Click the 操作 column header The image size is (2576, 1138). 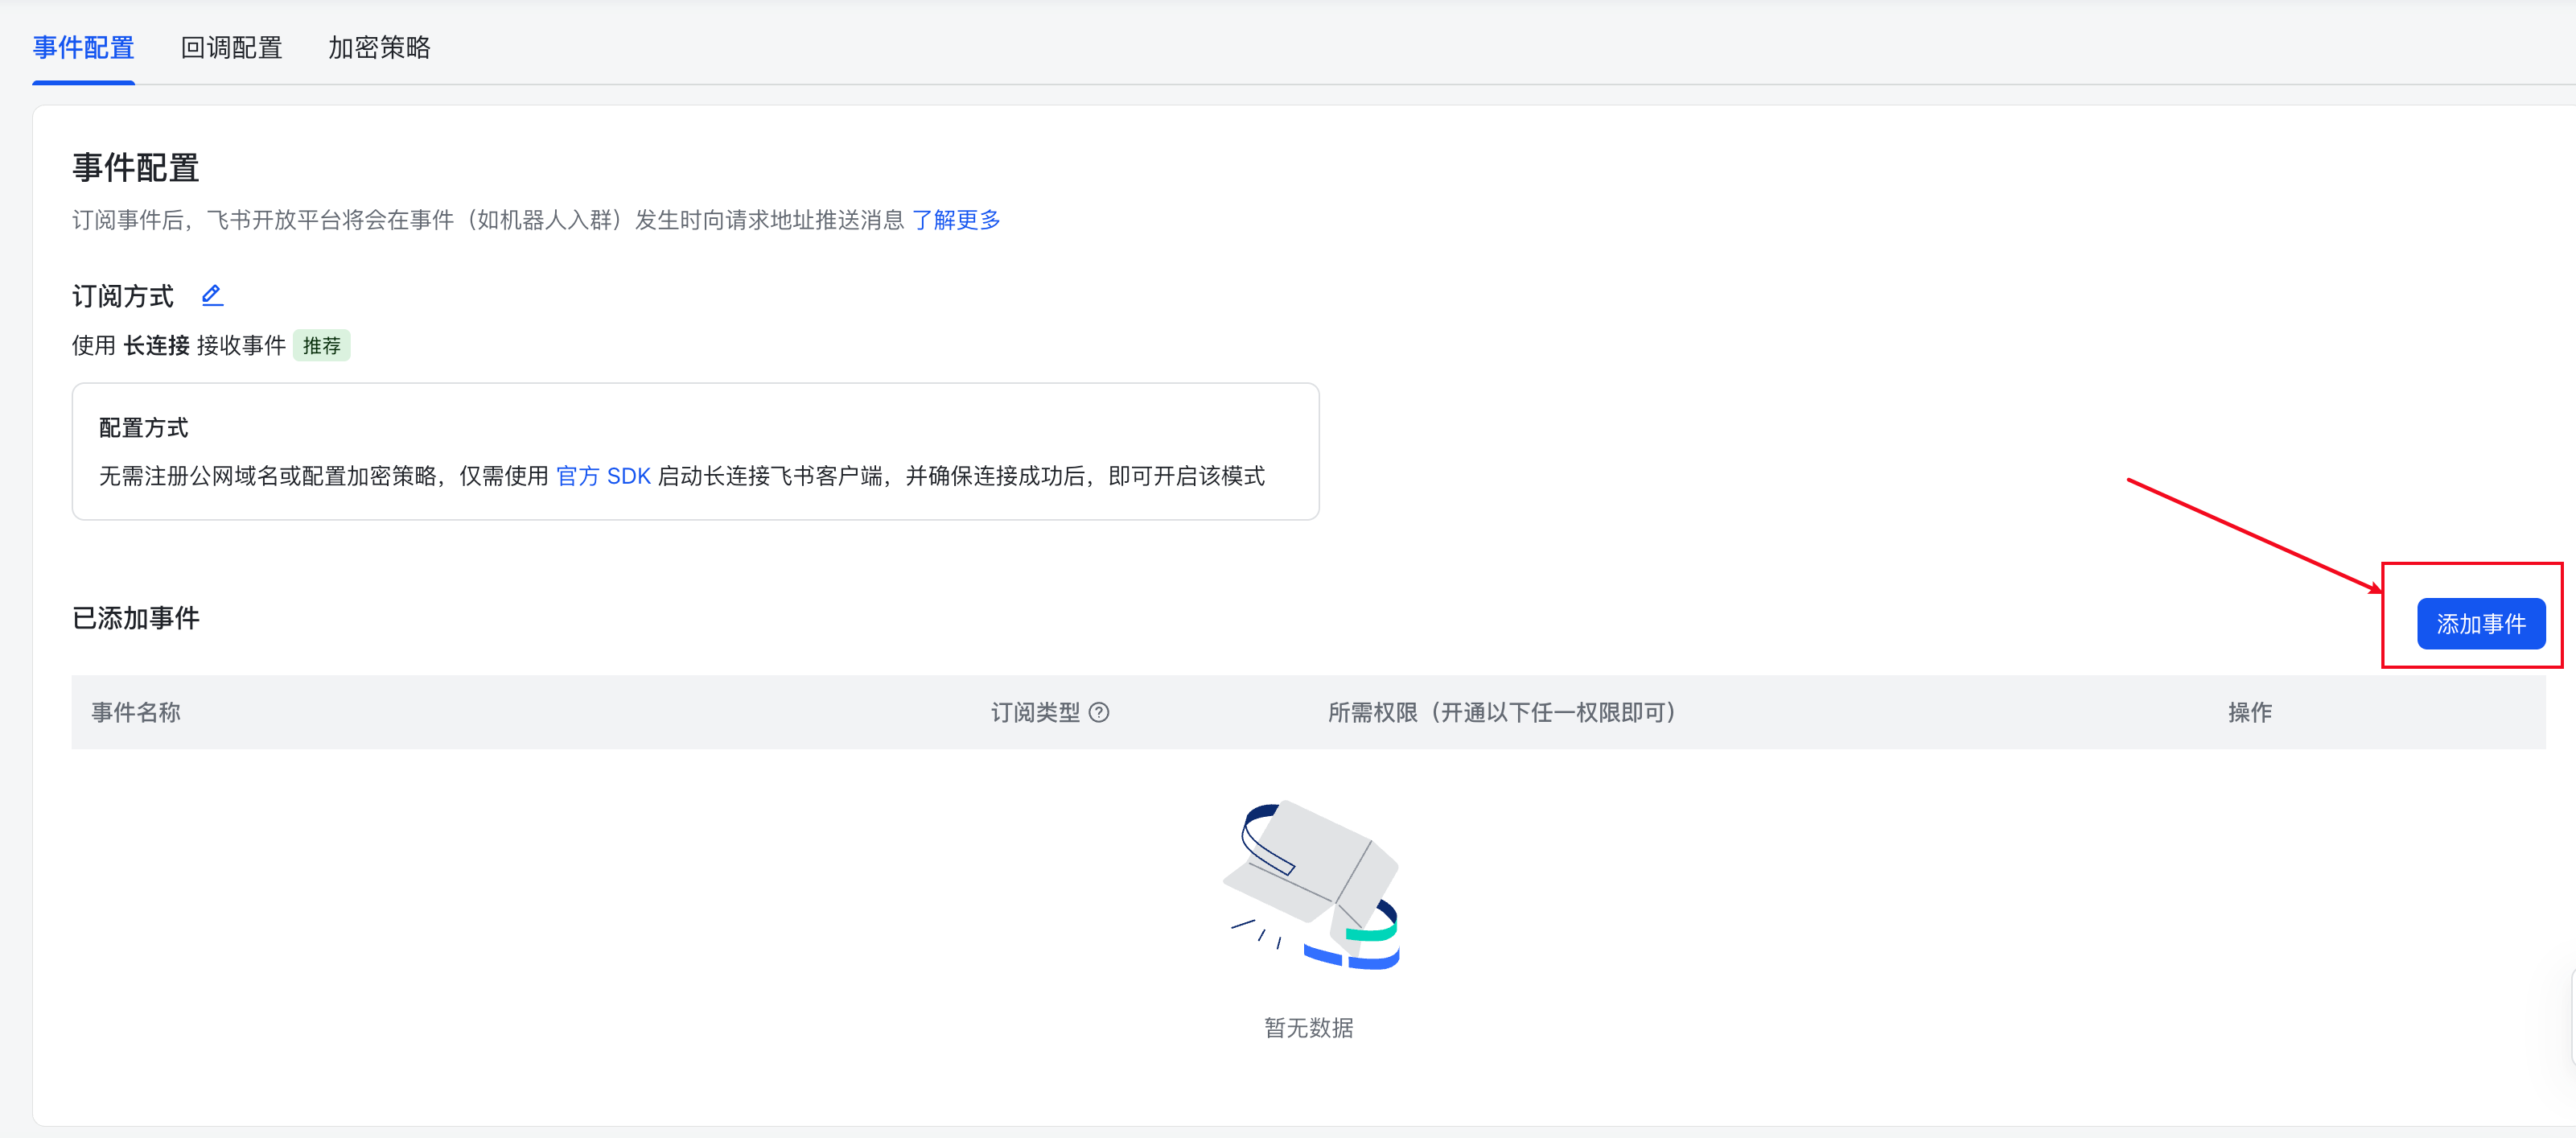tap(2249, 712)
